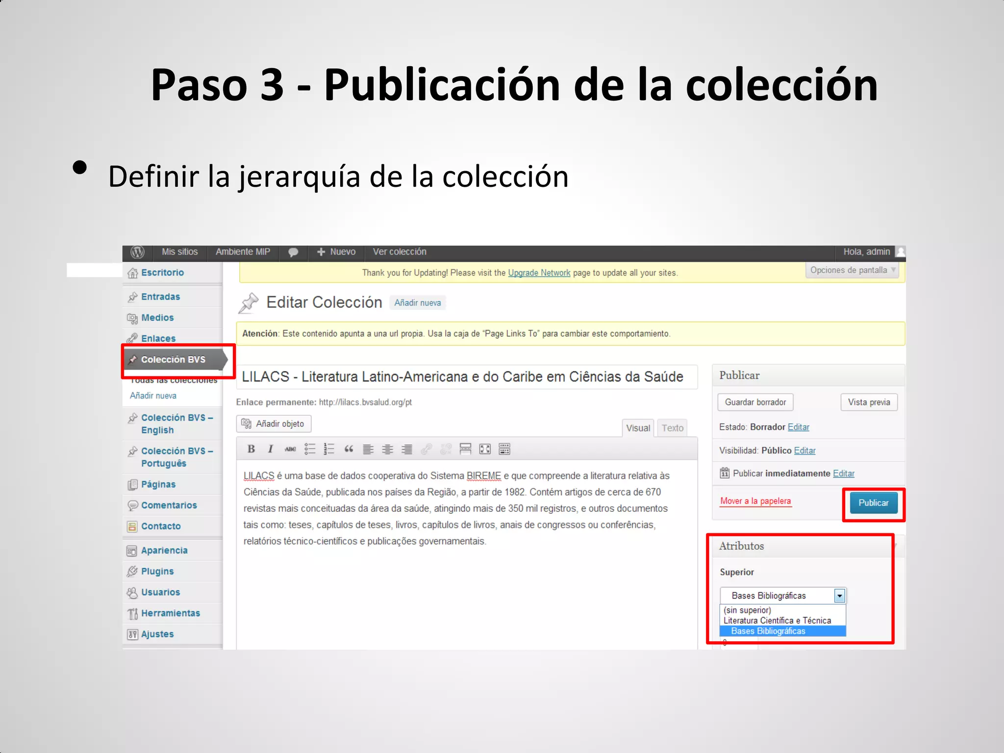This screenshot has width=1004, height=753.
Task: Open Ajustes in the sidebar
Action: [157, 634]
